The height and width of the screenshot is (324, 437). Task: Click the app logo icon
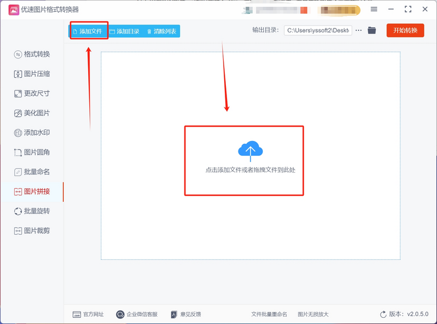[14, 10]
